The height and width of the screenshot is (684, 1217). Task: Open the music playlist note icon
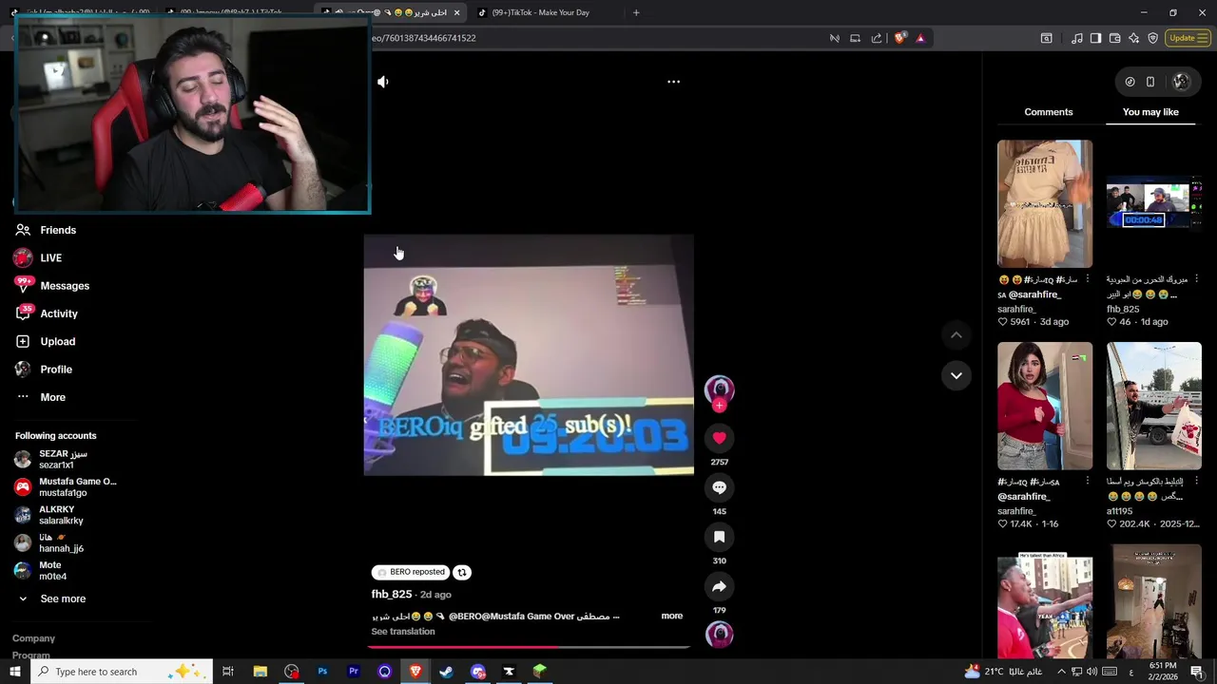point(1076,38)
